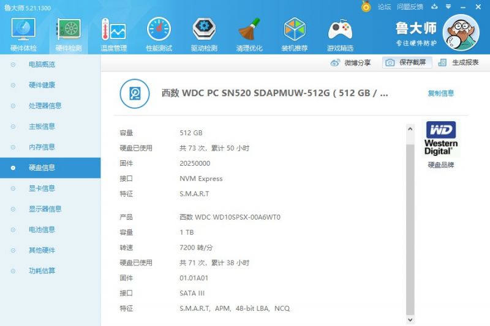Click usage text 共 71 次，累计 38 小时

pos(214,263)
